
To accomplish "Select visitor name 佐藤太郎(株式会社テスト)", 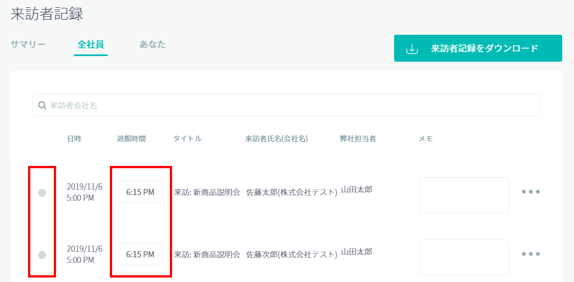I will coord(291,192).
